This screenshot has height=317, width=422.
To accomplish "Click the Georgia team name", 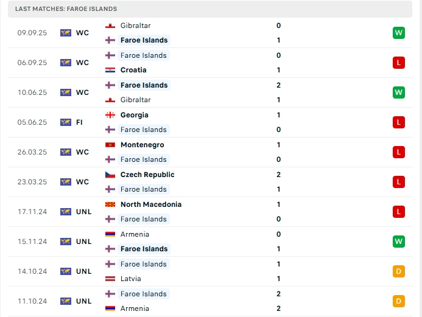I will pos(134,115).
